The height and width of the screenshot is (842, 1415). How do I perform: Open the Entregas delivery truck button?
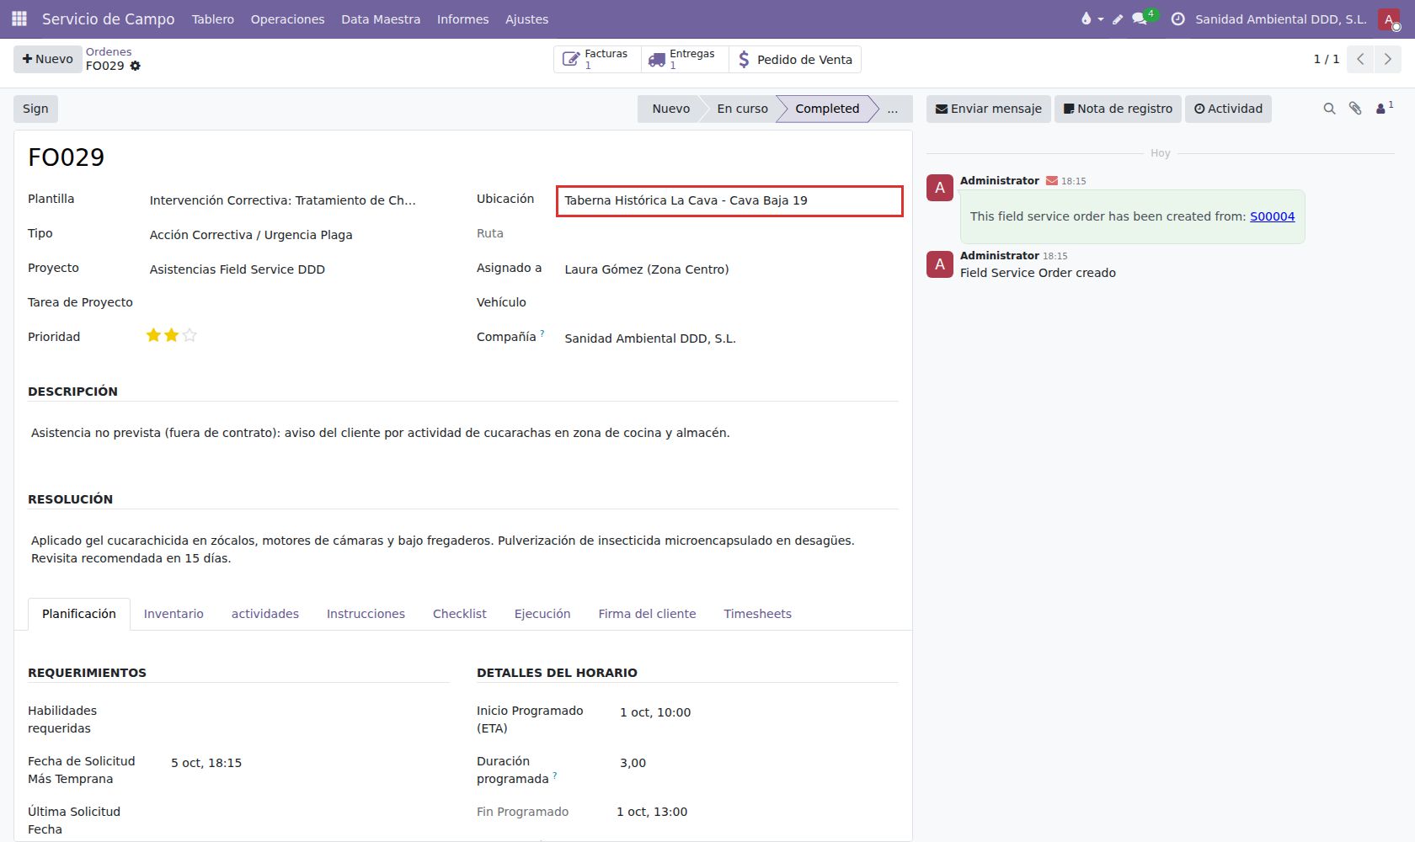[683, 59]
